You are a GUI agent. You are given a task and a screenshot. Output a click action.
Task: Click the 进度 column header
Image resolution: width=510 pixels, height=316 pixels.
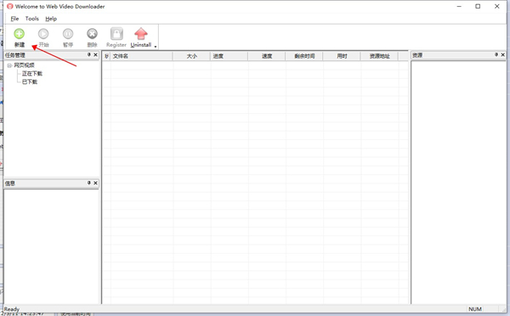229,56
